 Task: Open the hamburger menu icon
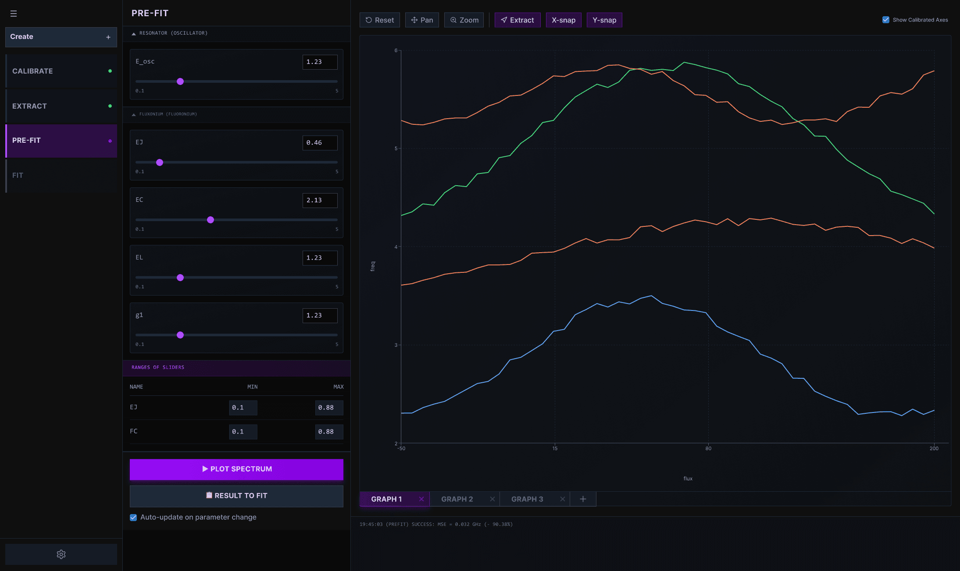[14, 14]
